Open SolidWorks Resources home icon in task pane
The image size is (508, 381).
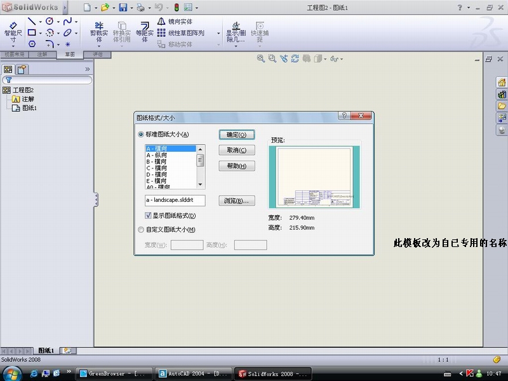pos(502,83)
